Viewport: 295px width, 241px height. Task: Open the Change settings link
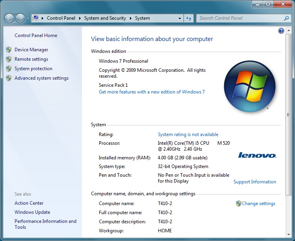(258, 204)
